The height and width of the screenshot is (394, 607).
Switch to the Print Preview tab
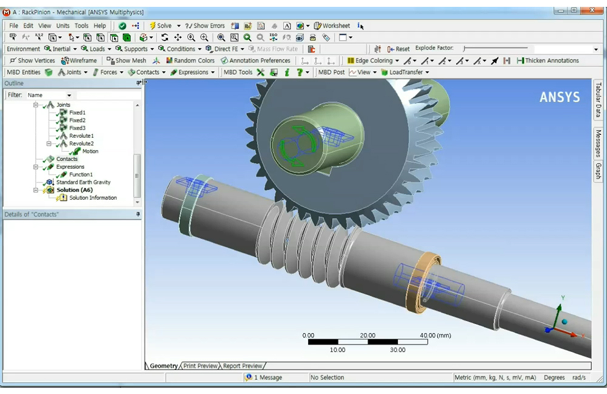(x=200, y=366)
